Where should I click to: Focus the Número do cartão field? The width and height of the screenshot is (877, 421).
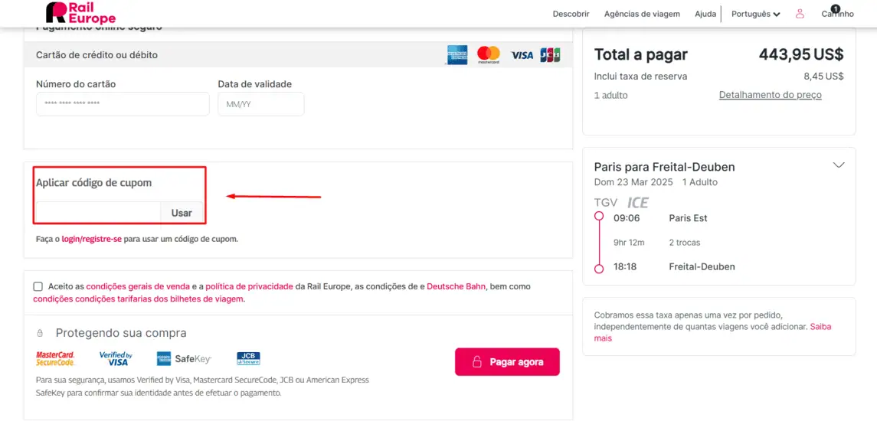123,104
